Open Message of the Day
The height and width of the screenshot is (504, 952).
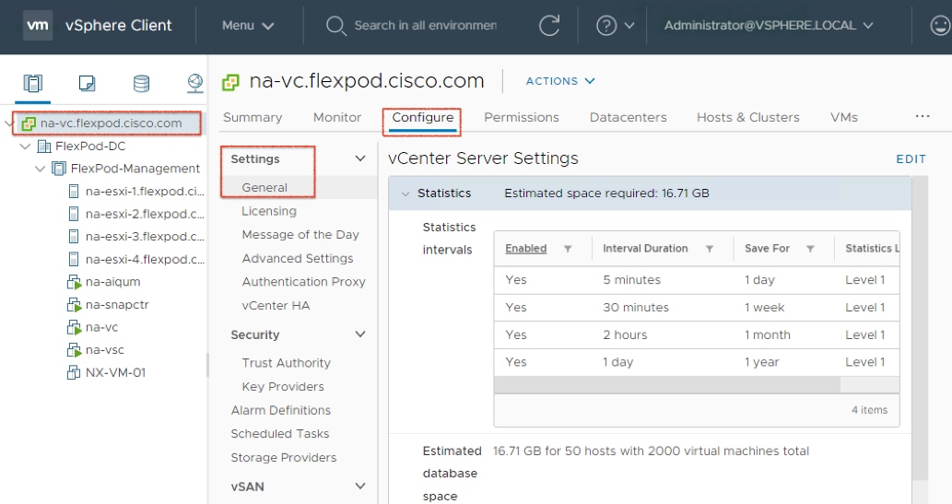pyautogui.click(x=300, y=234)
